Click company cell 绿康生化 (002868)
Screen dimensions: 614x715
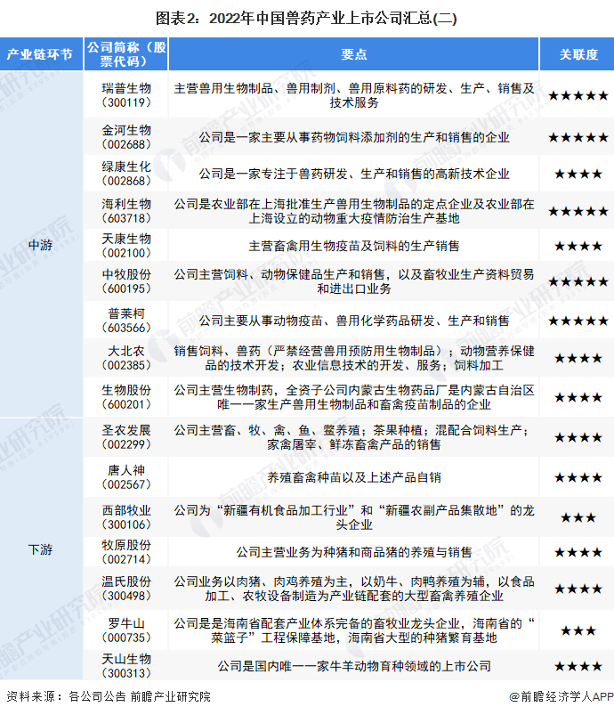[126, 174]
